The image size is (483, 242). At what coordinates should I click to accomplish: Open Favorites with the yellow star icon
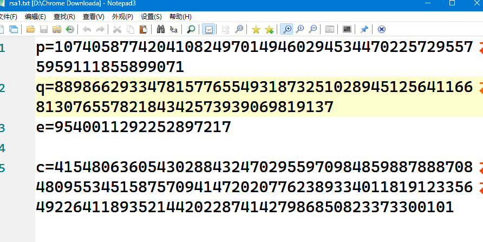pyautogui.click(x=256, y=29)
